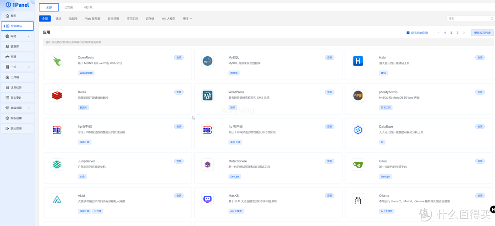Filter by 云存储 category
Screen dimensions: 495x226
tap(150, 19)
